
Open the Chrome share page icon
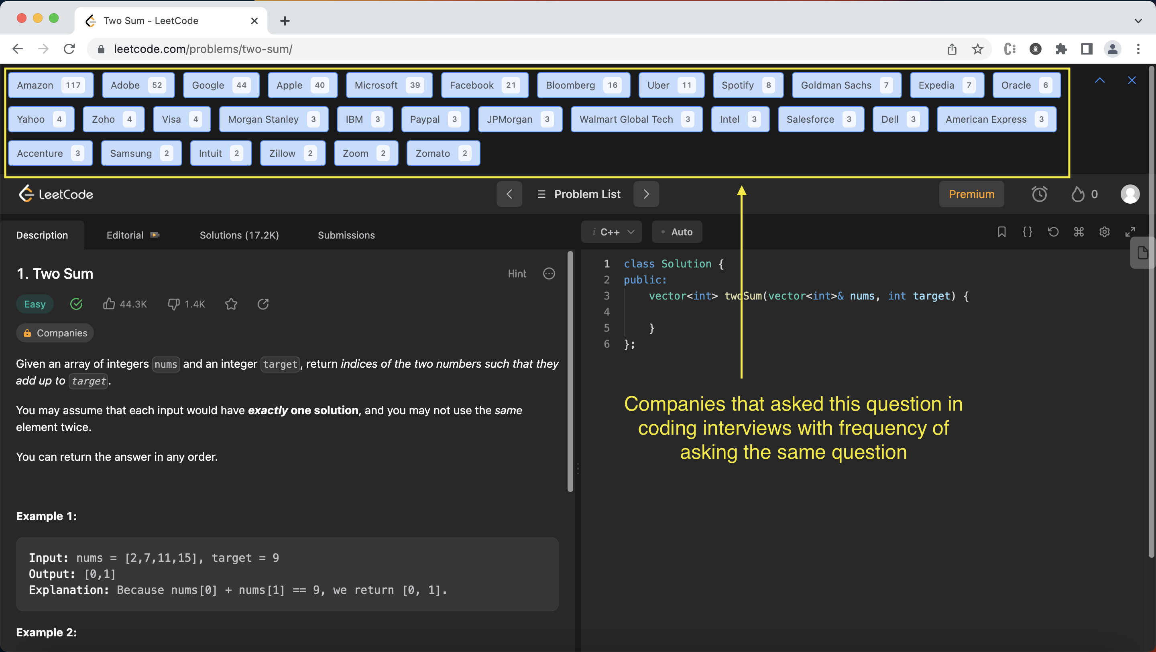[x=952, y=49]
